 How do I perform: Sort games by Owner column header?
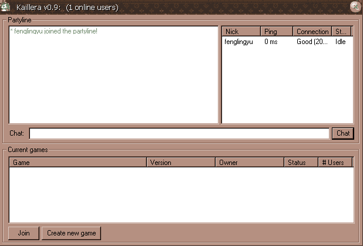coord(250,163)
